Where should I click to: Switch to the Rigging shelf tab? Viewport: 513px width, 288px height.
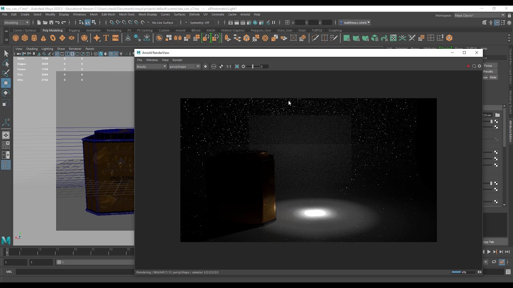point(74,30)
